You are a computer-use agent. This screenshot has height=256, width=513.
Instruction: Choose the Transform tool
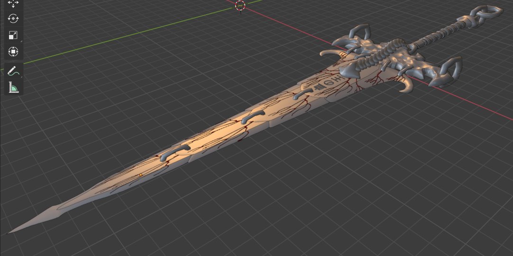coord(13,52)
